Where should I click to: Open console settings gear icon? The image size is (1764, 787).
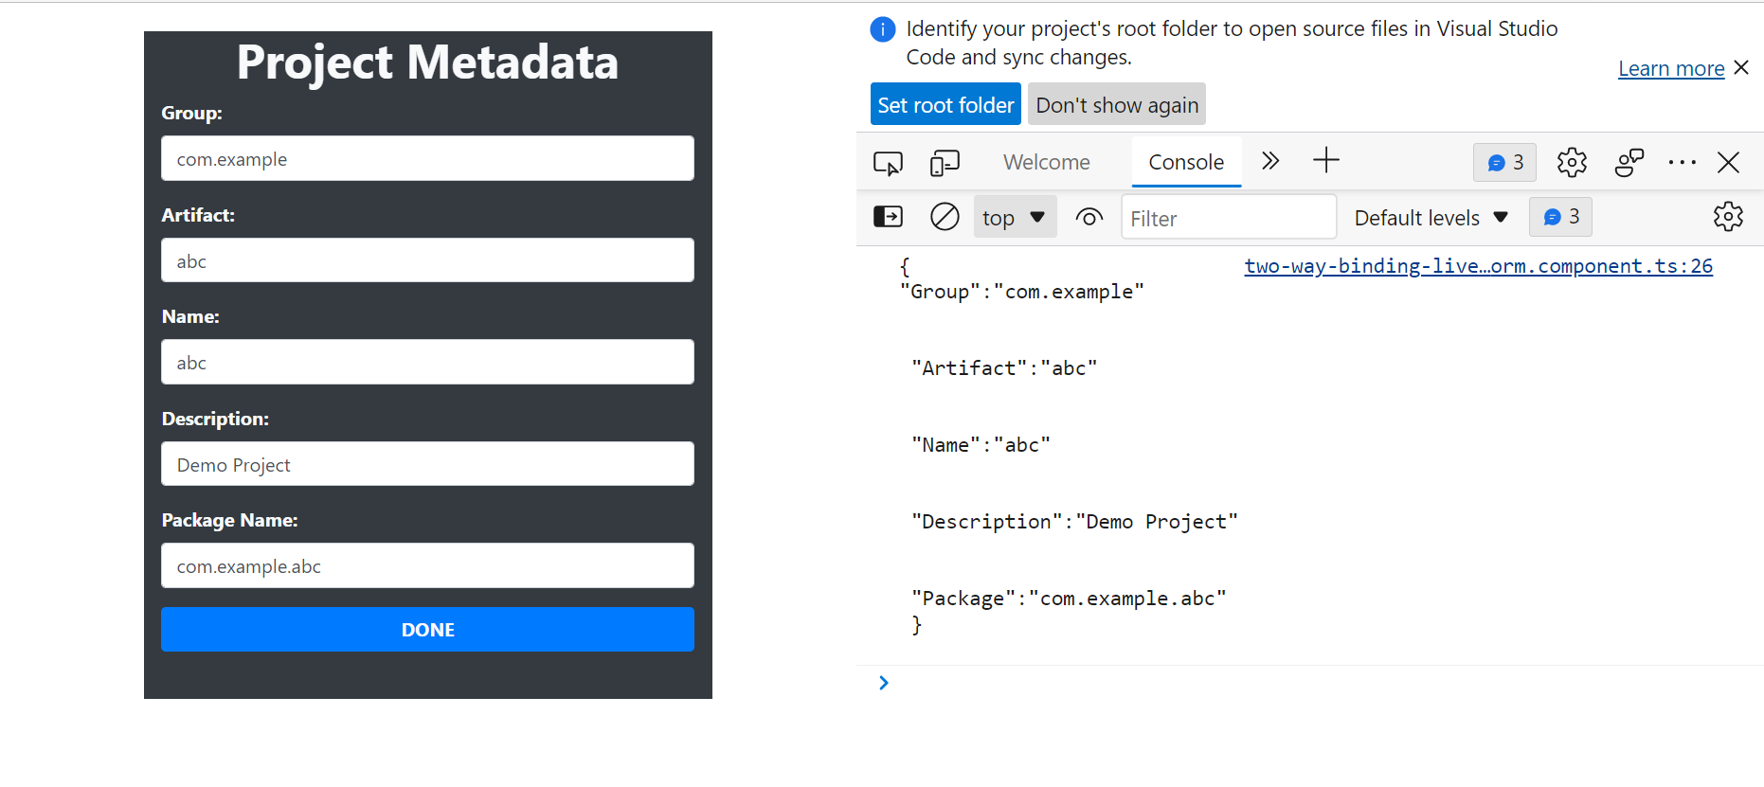coord(1728,217)
